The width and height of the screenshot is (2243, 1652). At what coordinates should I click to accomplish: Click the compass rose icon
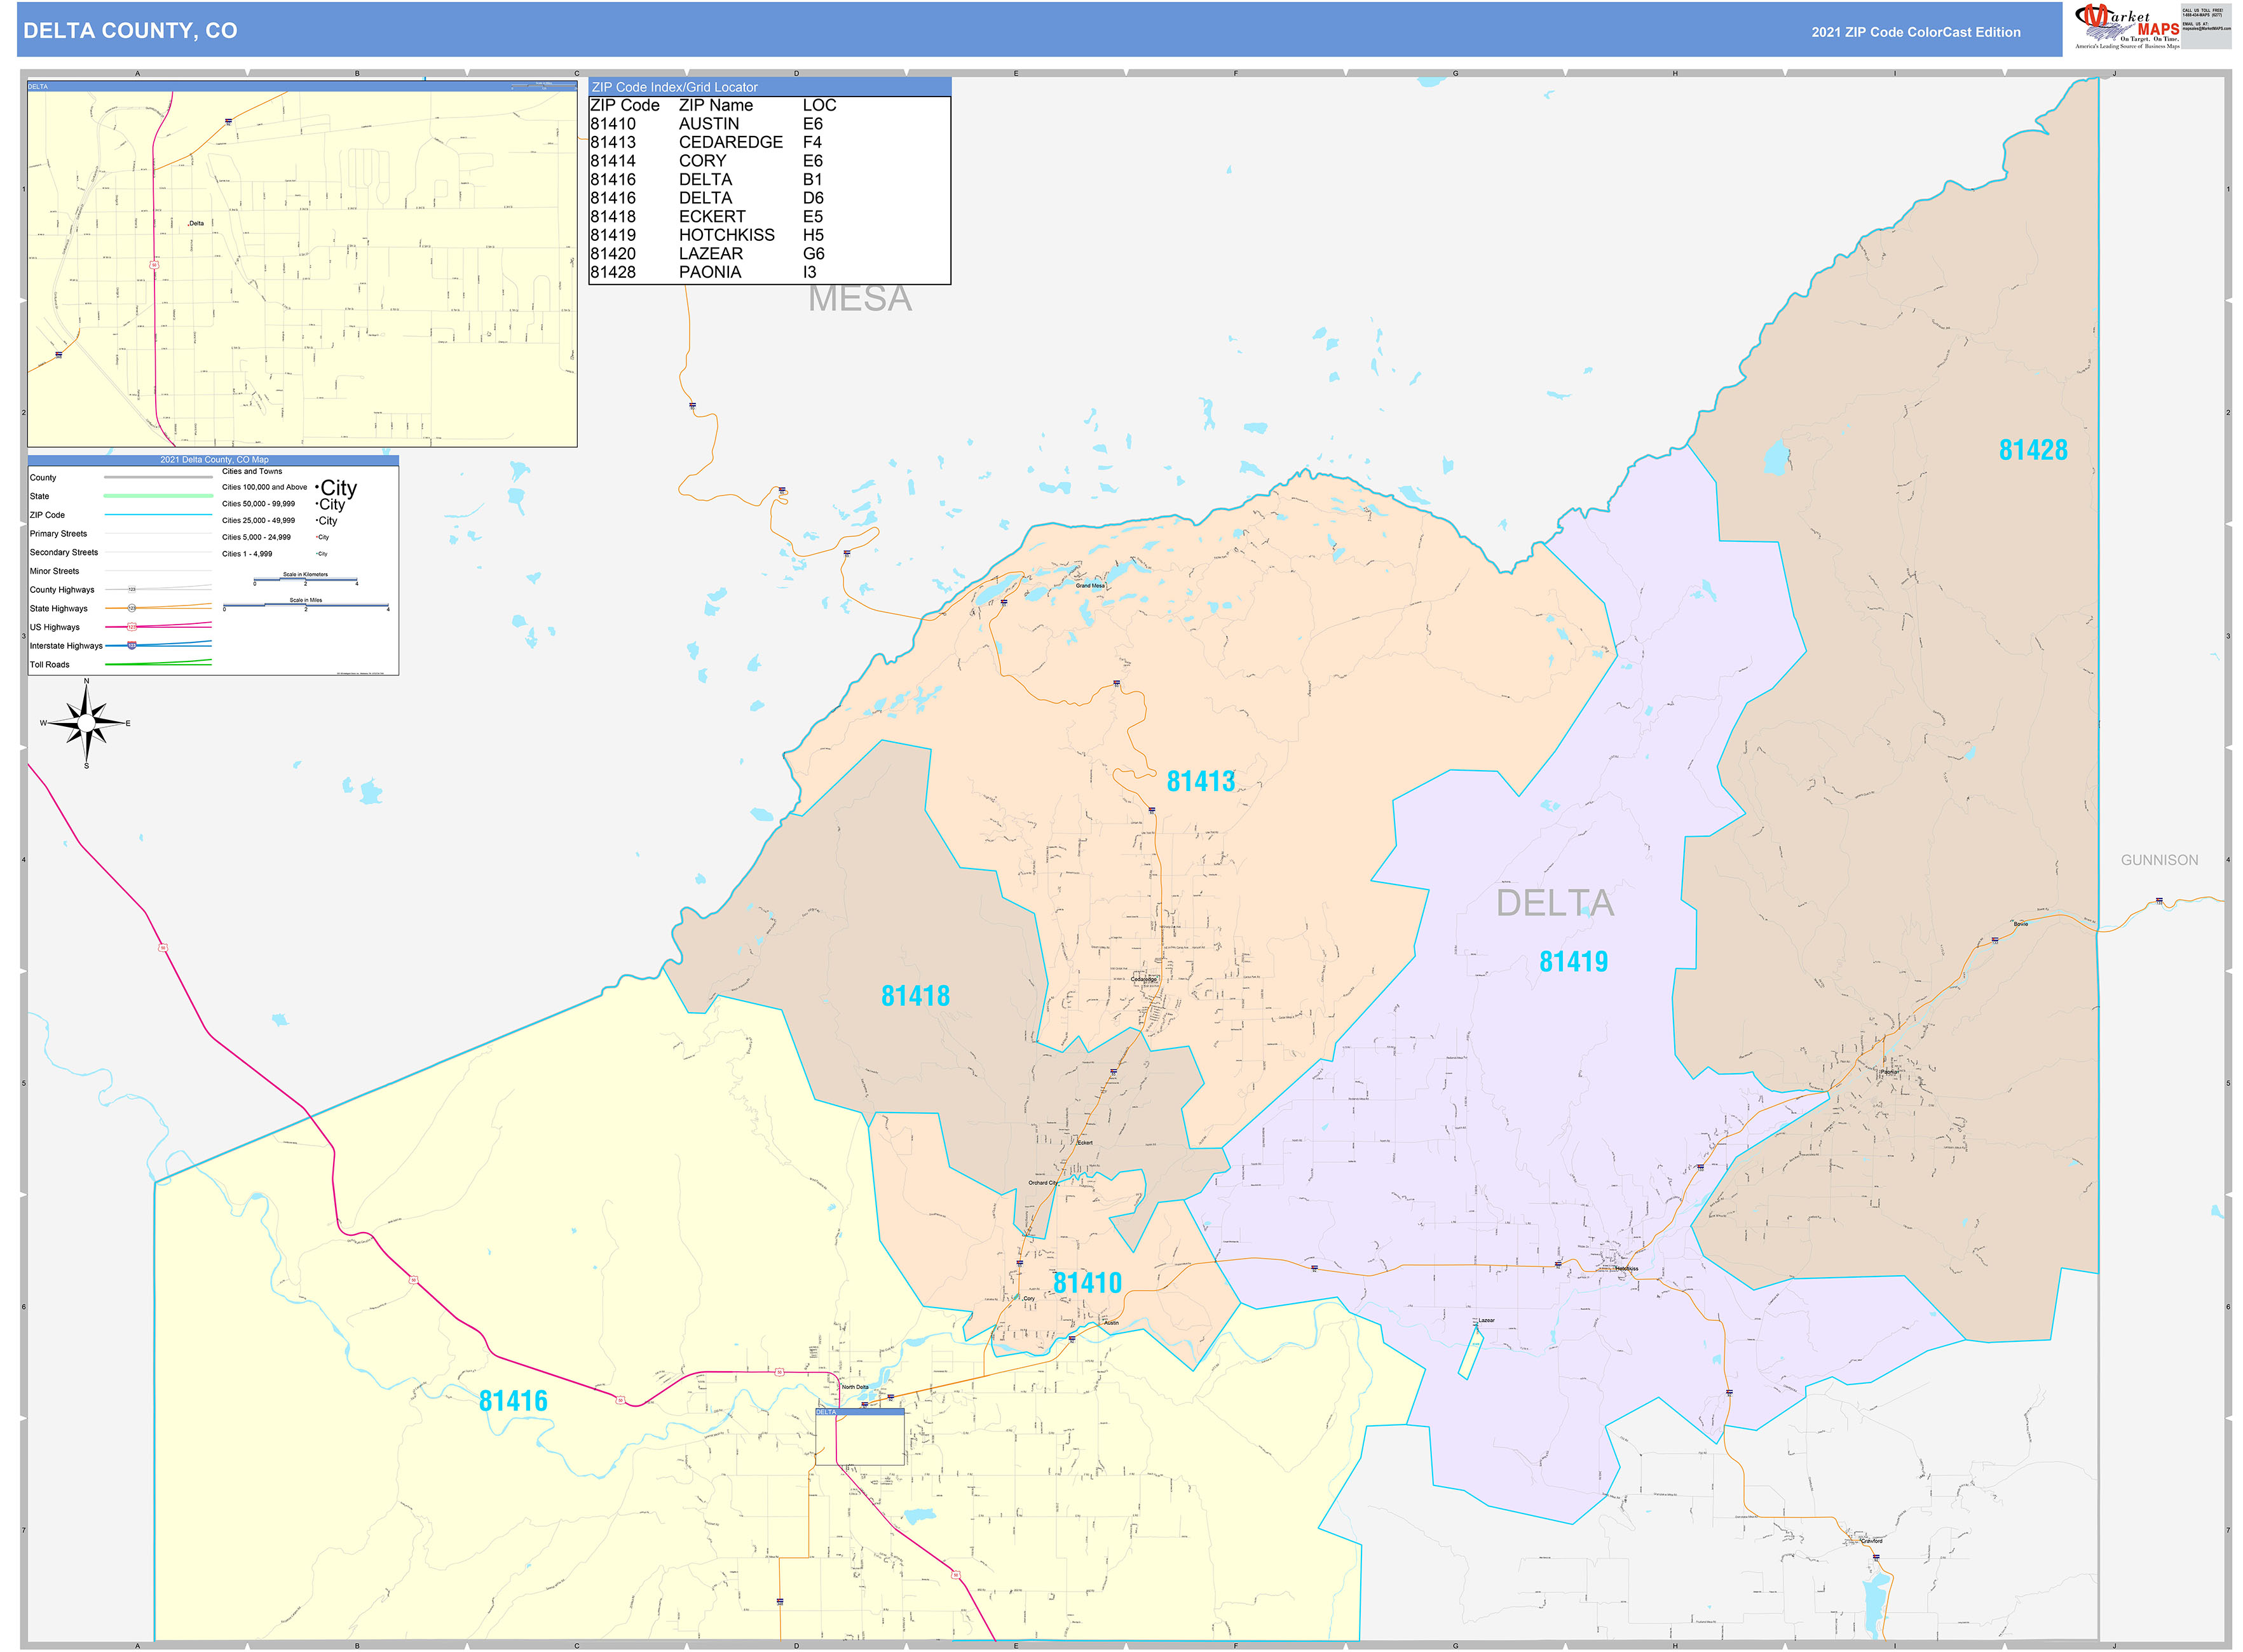coord(87,723)
